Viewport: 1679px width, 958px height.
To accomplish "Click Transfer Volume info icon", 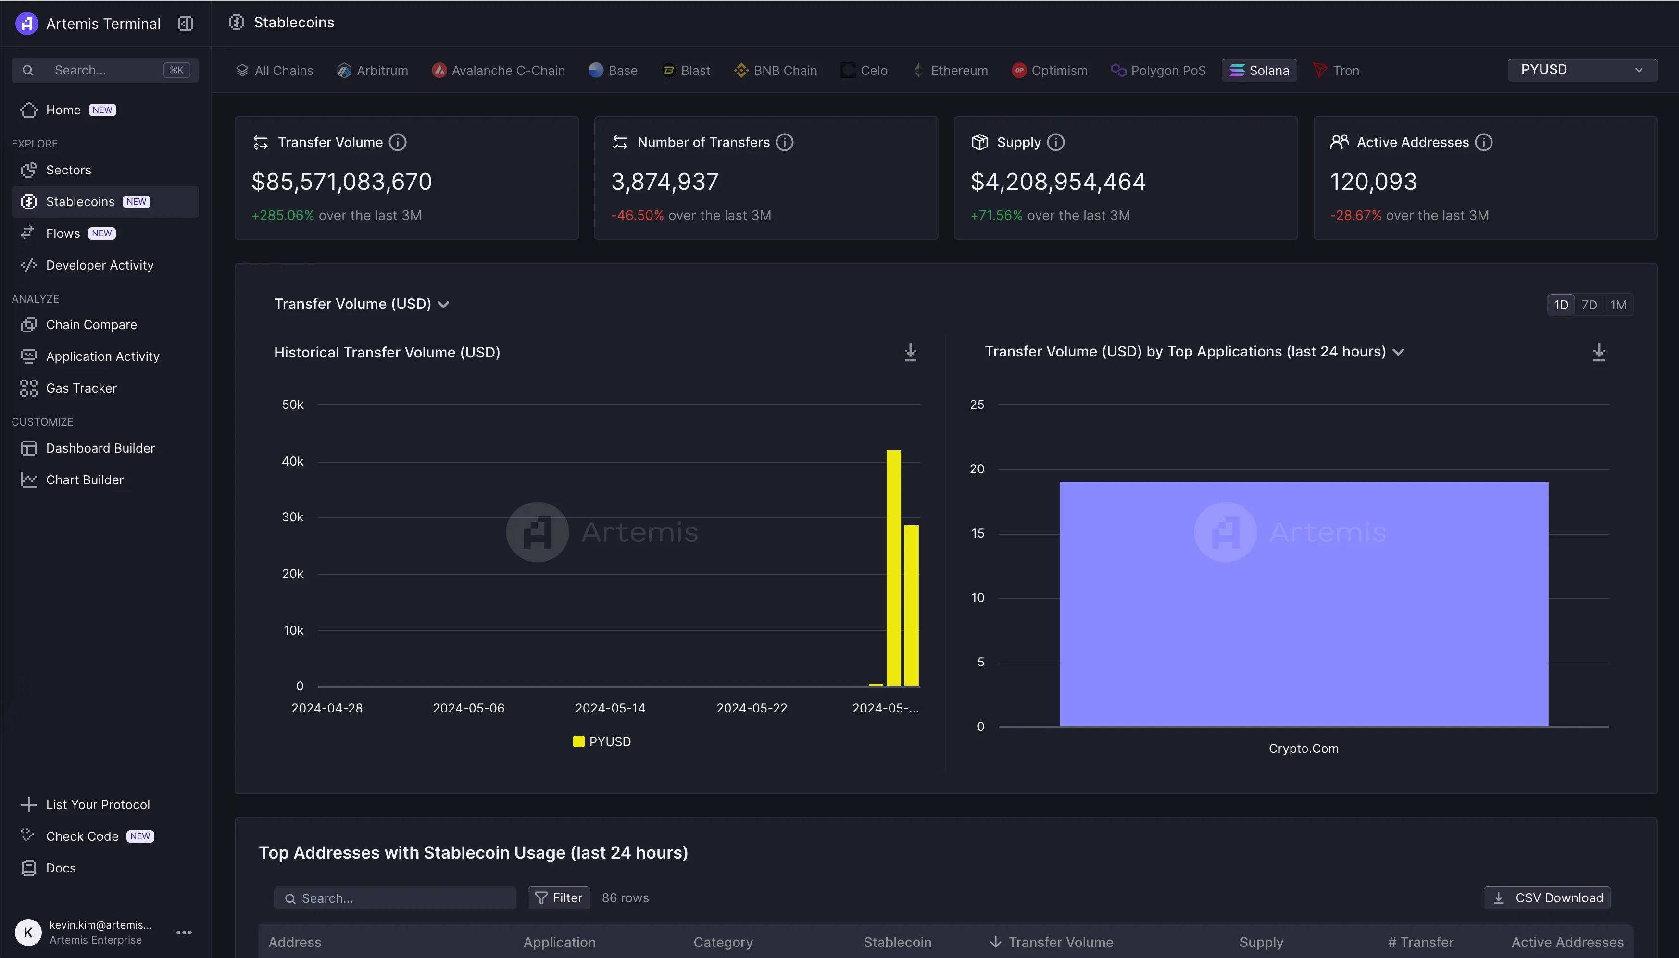I will click(398, 142).
